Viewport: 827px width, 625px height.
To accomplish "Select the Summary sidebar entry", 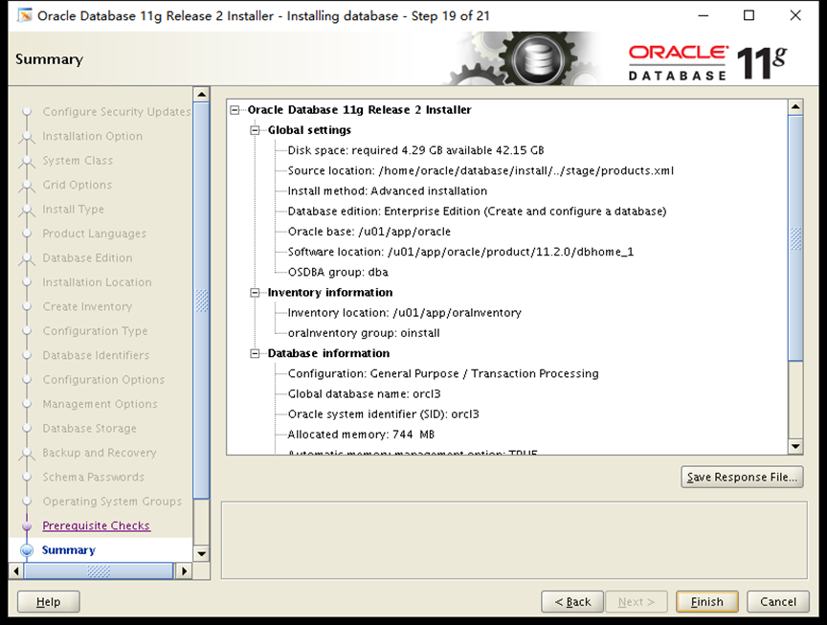I will [x=68, y=549].
